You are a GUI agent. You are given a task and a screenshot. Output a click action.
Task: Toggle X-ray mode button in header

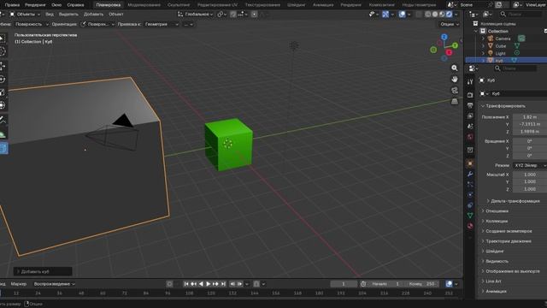[419, 15]
